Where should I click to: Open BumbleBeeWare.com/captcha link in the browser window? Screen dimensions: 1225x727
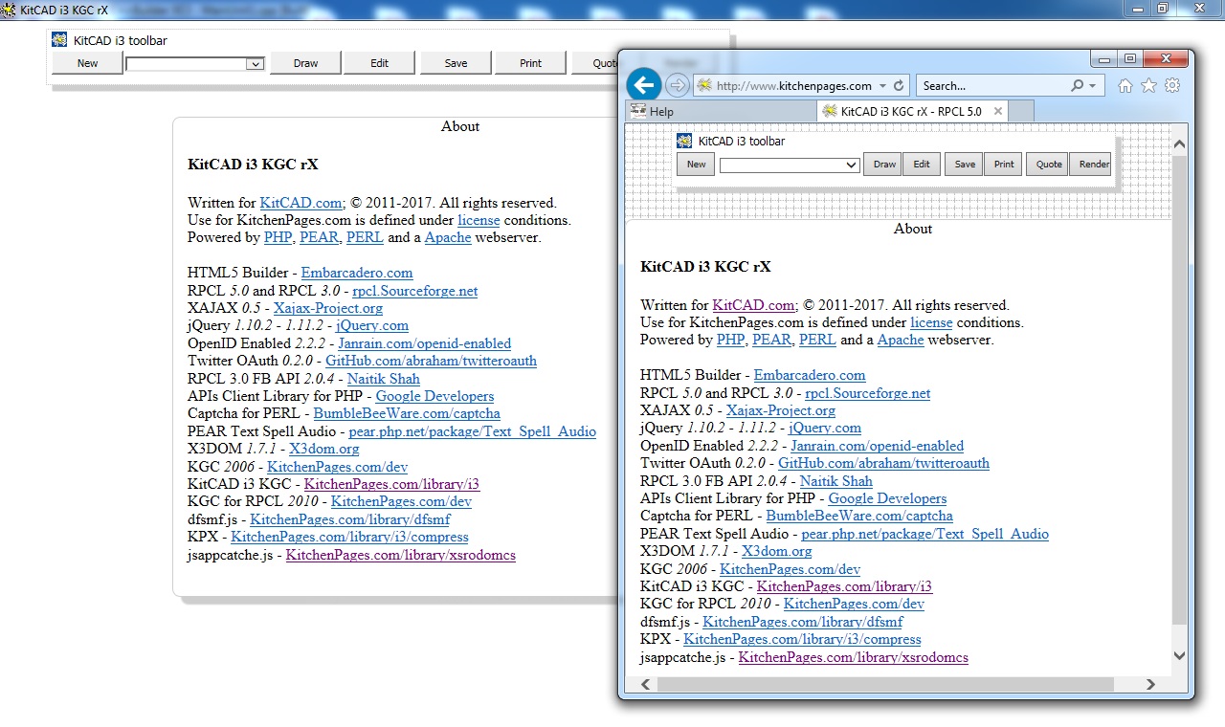(x=859, y=516)
